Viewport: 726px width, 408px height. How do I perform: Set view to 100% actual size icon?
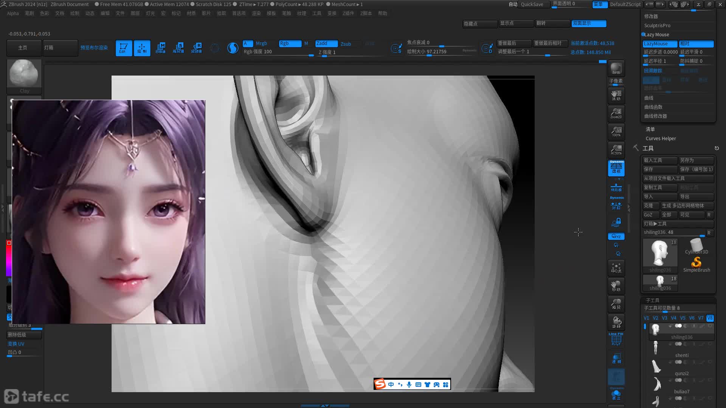[616, 131]
